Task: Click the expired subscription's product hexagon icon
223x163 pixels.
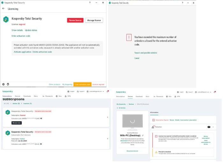Action: (8, 112)
